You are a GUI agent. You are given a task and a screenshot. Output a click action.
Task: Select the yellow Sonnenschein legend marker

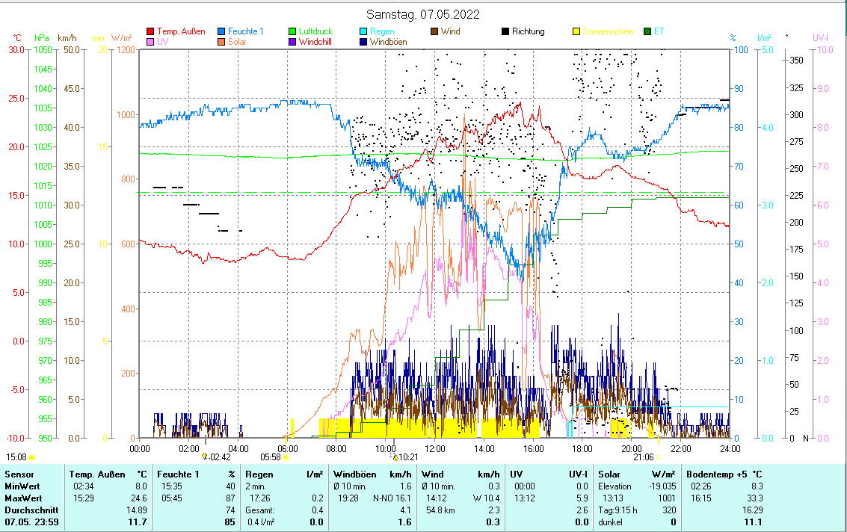(576, 31)
